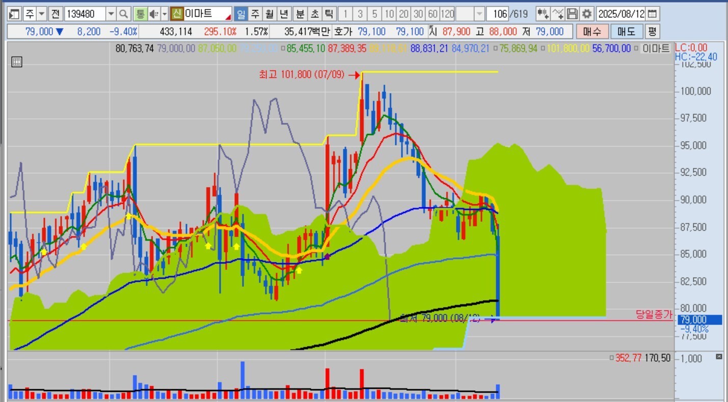Click the chart layout icon at toolbar start
Image resolution: width=728 pixels, height=402 pixels.
pos(14,14)
